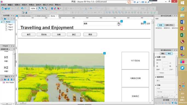The image size is (187, 105).
Task: Click the 画册 navigation button on canvas
Action: [x=90, y=34]
